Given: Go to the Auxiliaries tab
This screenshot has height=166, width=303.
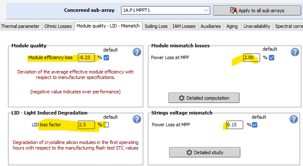Looking at the screenshot, I should pos(210,26).
